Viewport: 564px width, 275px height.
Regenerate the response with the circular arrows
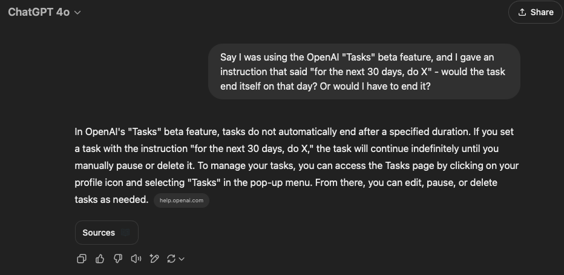pos(171,259)
